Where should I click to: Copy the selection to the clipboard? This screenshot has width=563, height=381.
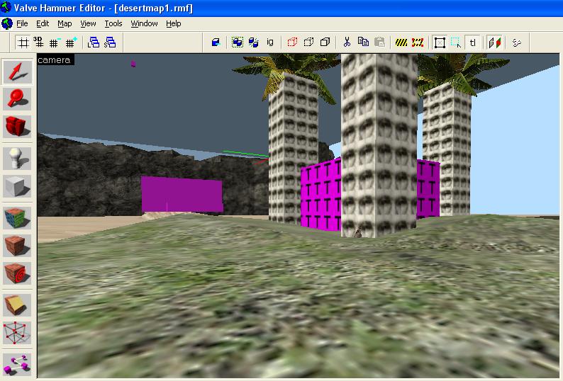[x=363, y=42]
